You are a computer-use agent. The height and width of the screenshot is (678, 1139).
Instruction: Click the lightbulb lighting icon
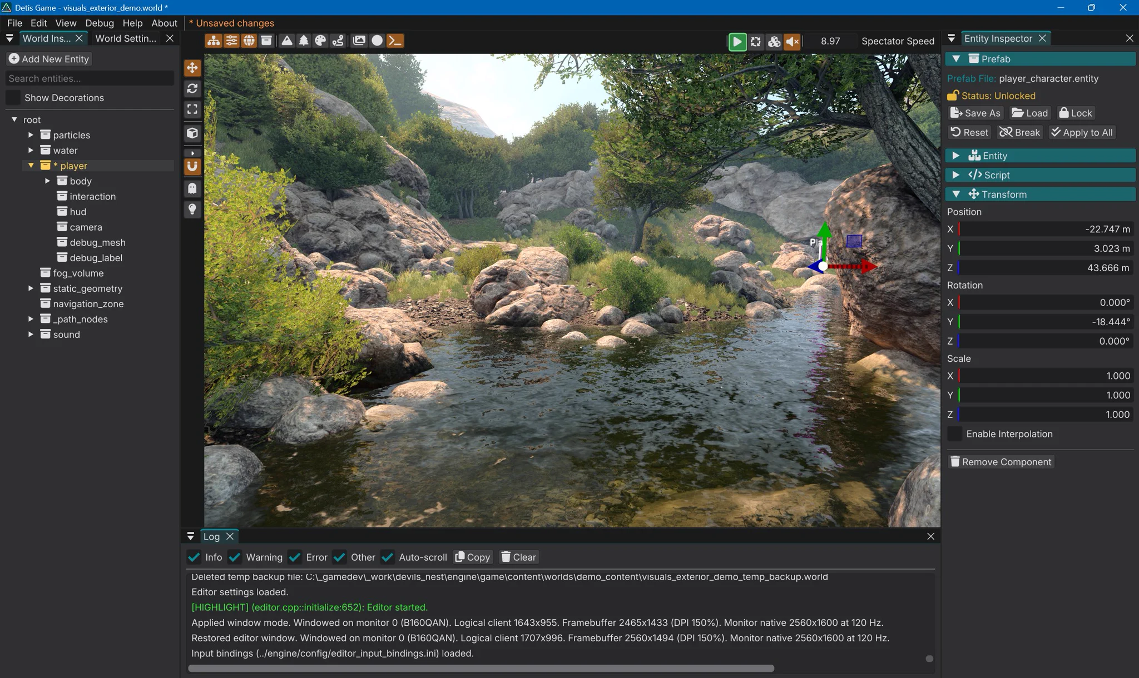coord(192,209)
